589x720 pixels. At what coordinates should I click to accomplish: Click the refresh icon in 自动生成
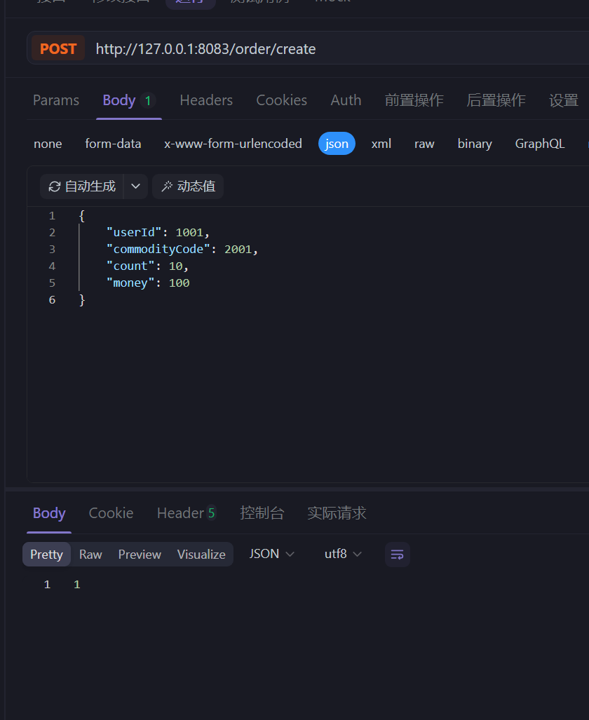(55, 186)
